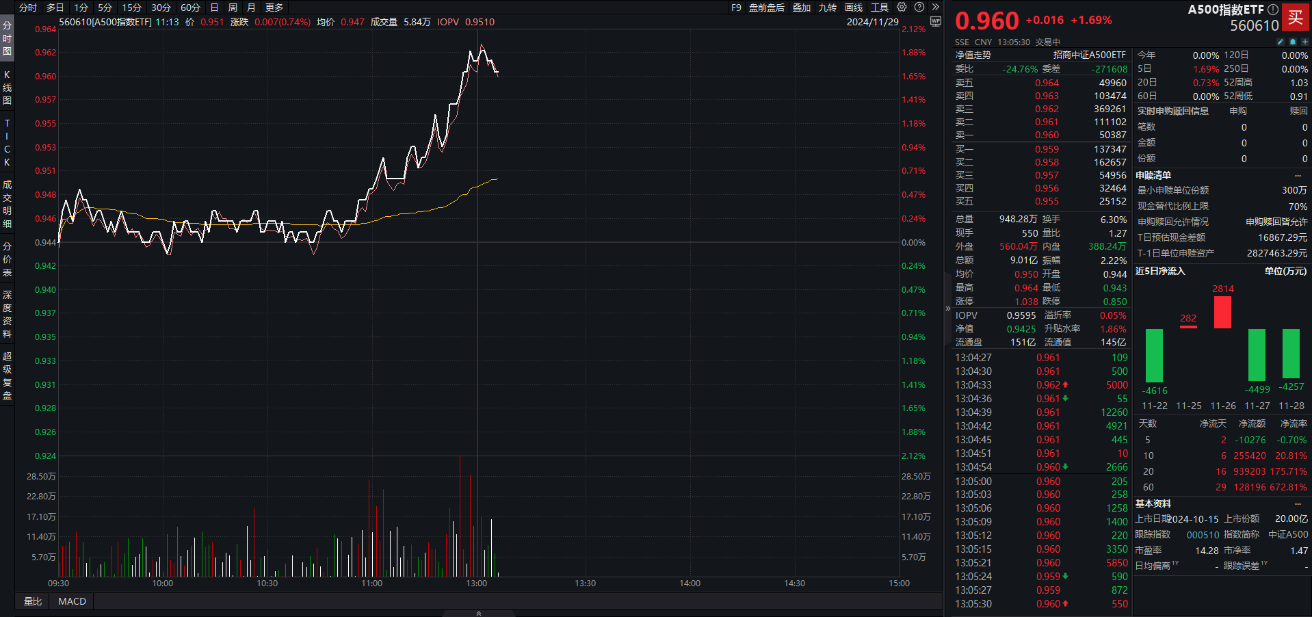1312x617 pixels.
Task: Select the 画线 drawing tool
Action: [853, 8]
